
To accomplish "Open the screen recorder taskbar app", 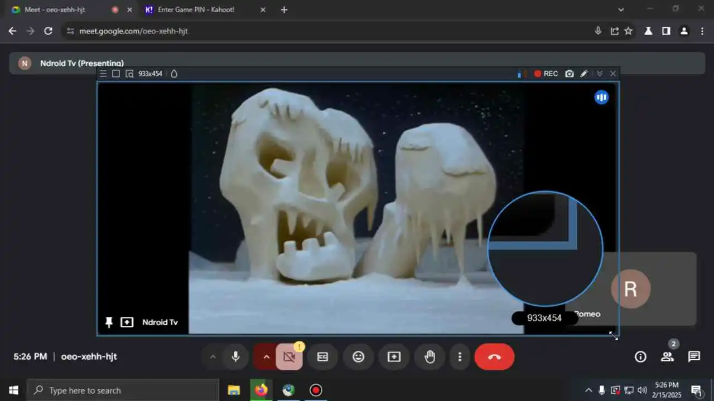I will [316, 390].
